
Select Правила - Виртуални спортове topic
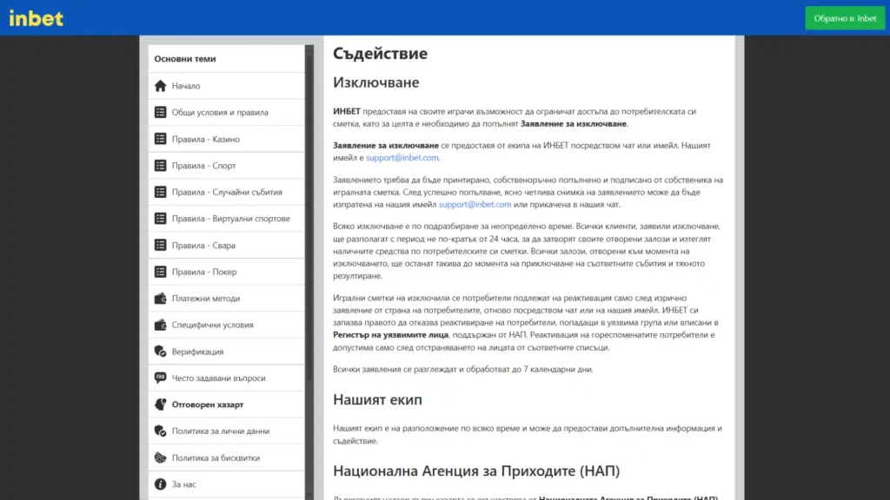(x=227, y=218)
